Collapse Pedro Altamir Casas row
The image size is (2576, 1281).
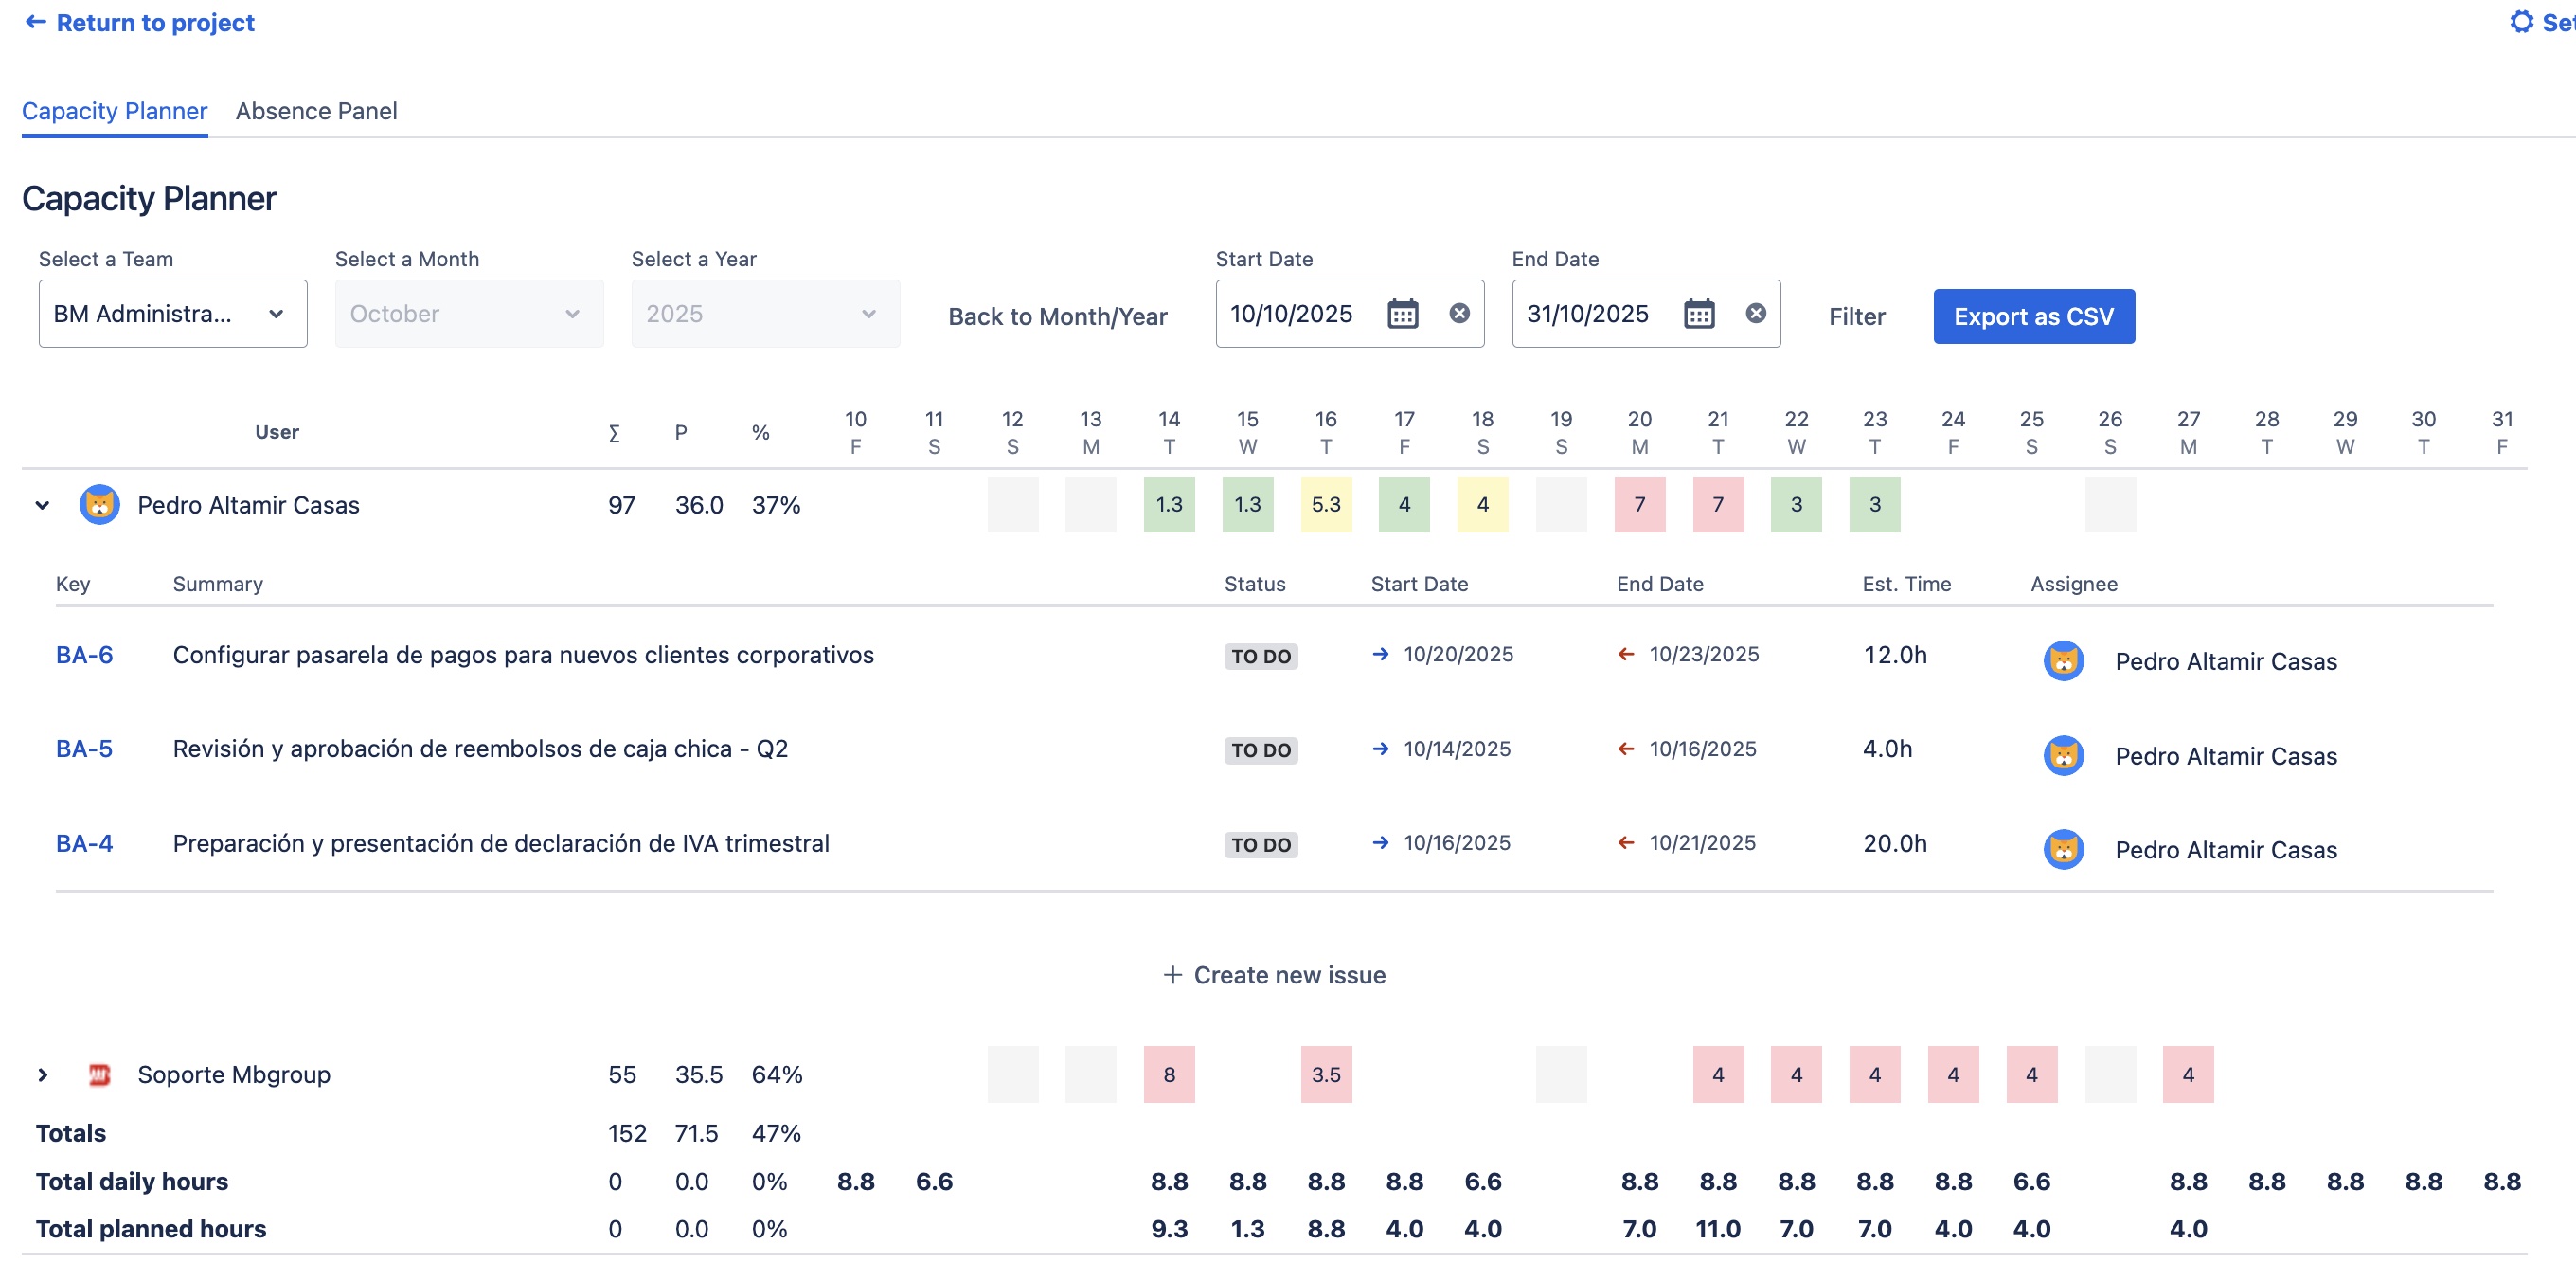click(42, 505)
